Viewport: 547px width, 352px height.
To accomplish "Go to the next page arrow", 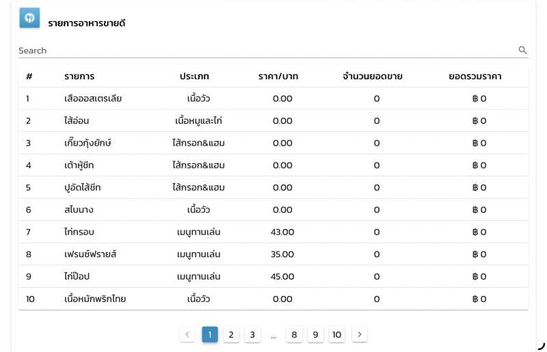I will point(360,334).
